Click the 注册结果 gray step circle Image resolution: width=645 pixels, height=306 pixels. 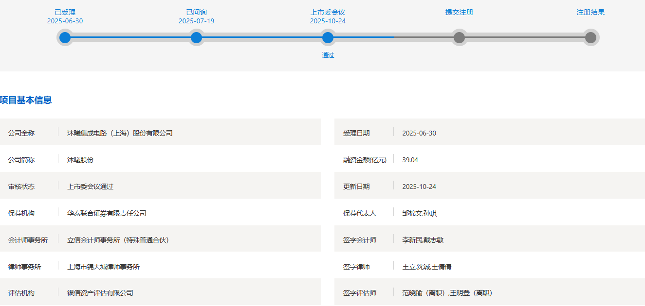[590, 37]
